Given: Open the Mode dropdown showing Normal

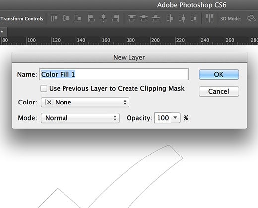Looking at the screenshot, I should click(80, 118).
